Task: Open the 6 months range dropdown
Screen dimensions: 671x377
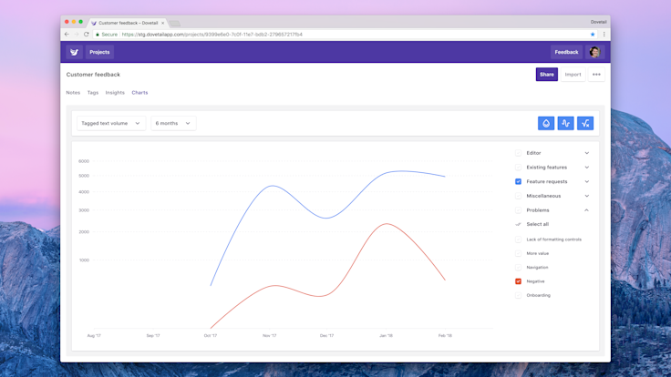Action: (173, 123)
